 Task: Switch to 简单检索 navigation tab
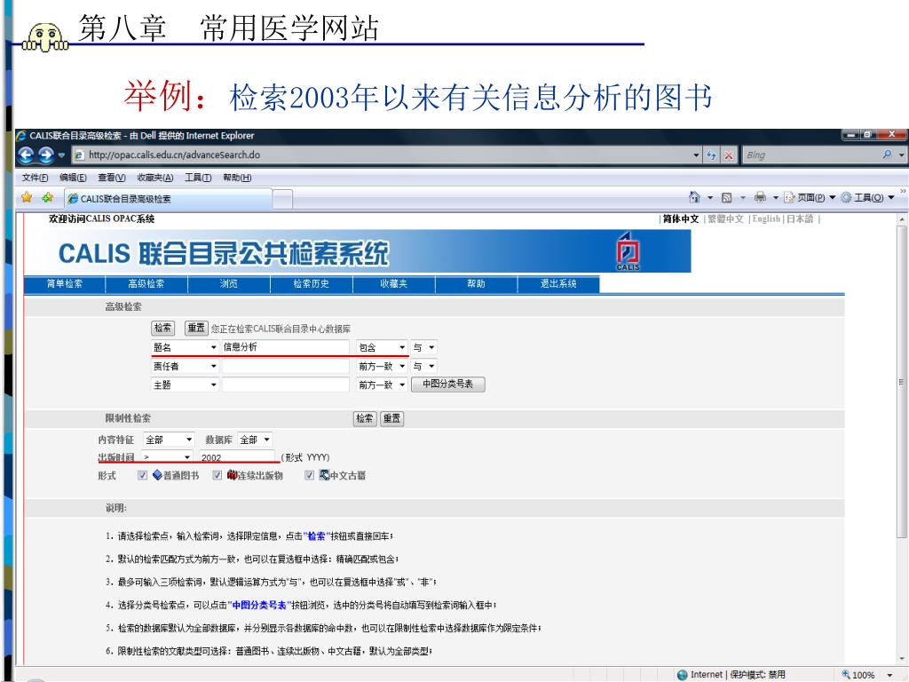point(64,283)
